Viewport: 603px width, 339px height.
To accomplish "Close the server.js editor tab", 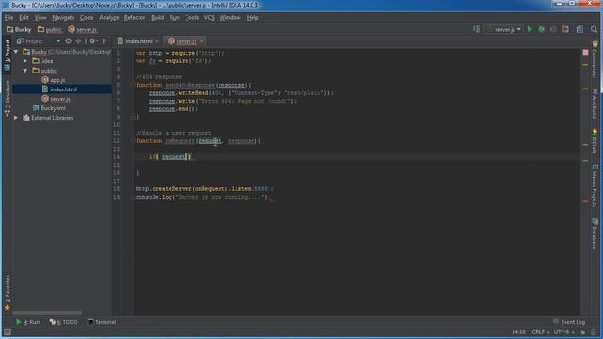I will (x=202, y=41).
